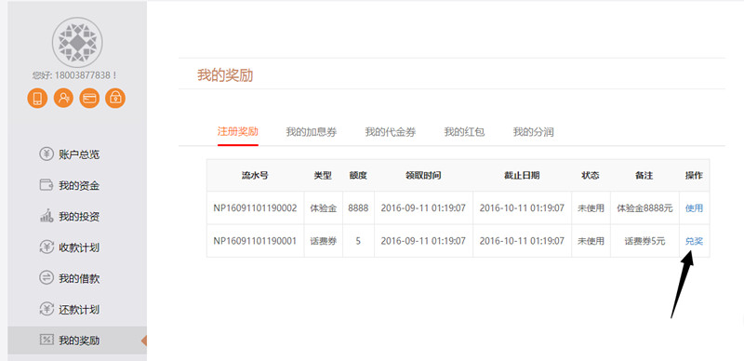Click the 状态 column header
Viewport: 744px width, 361px height.
pyautogui.click(x=591, y=175)
